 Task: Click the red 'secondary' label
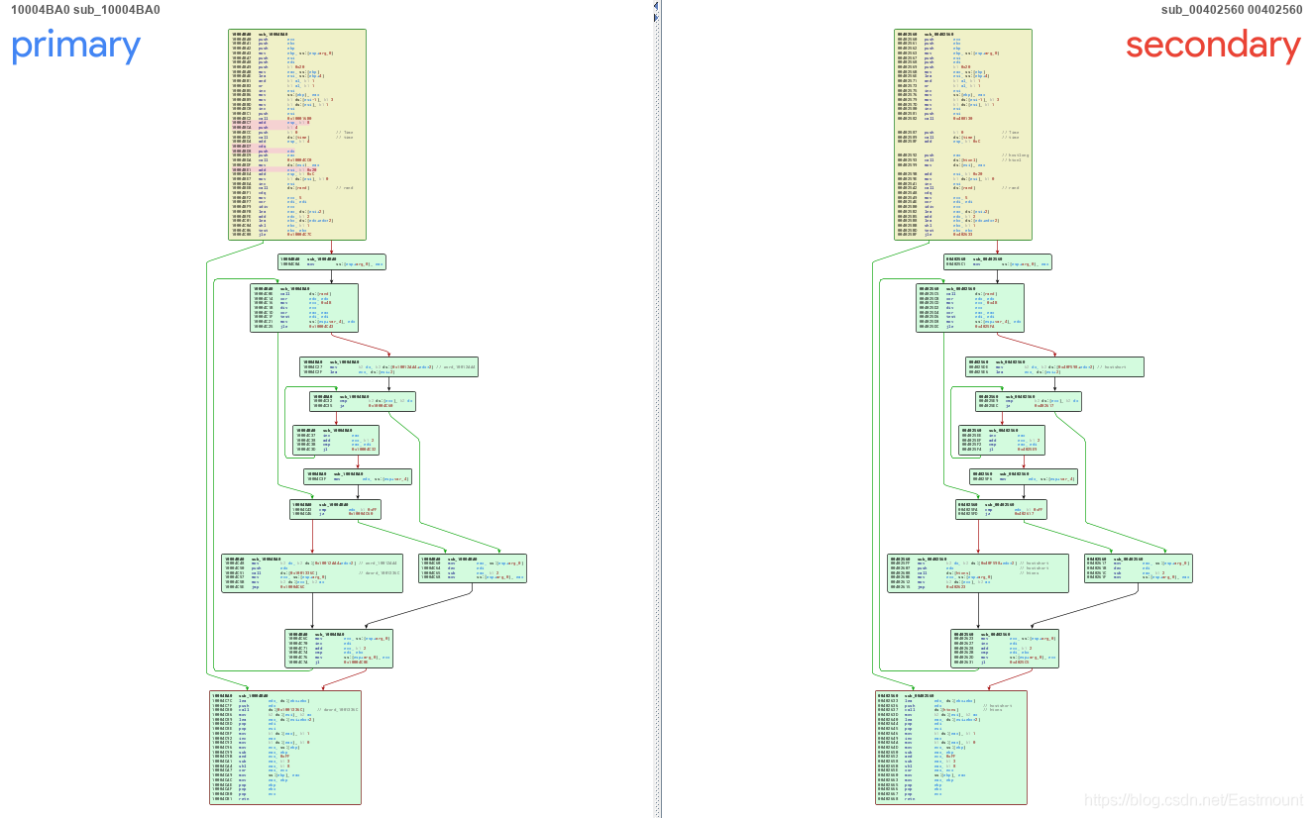coord(1213,46)
